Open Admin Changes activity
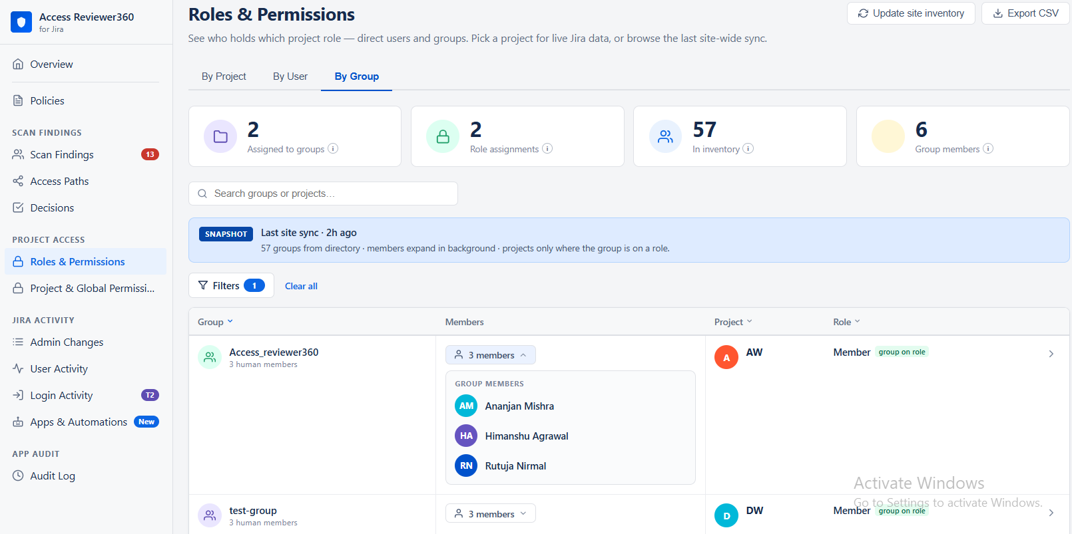Viewport: 1072px width, 534px height. 85,342
